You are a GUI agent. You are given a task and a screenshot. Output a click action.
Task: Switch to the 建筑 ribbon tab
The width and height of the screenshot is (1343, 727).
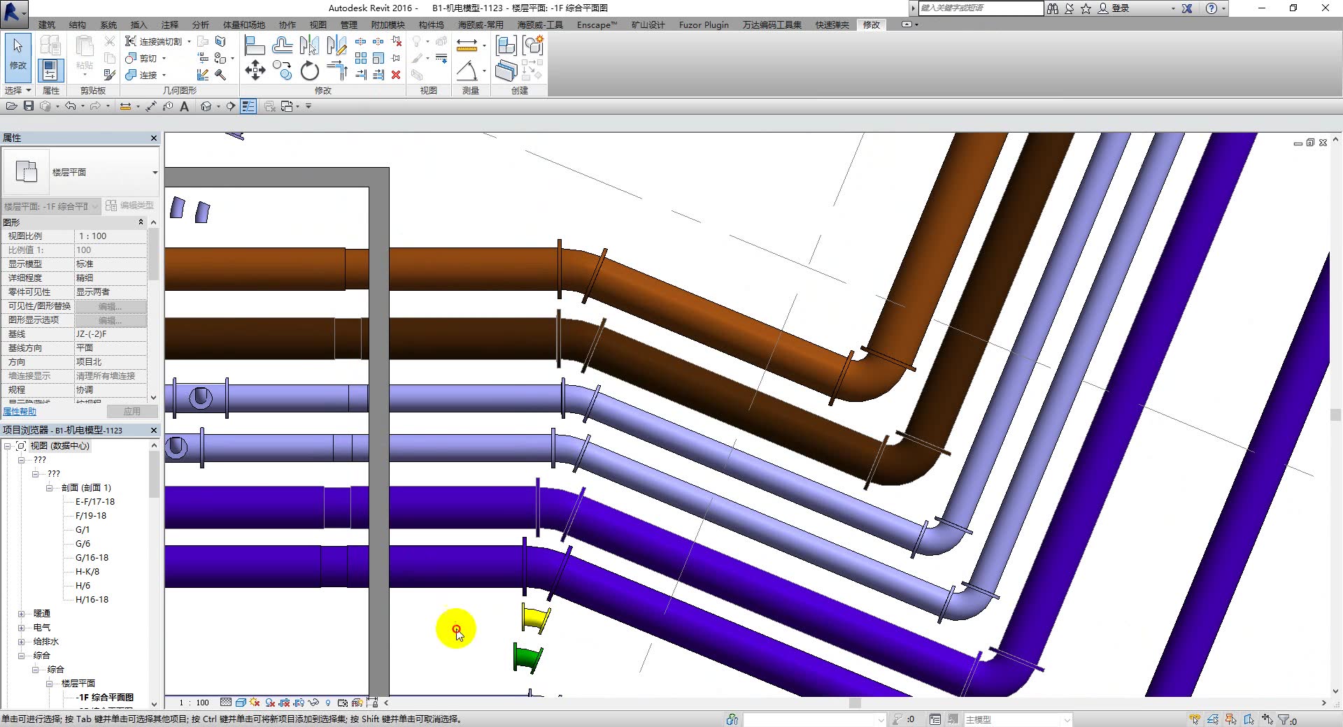46,24
